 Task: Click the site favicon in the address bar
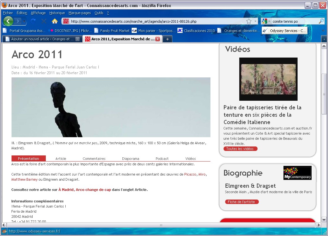click(66, 21)
